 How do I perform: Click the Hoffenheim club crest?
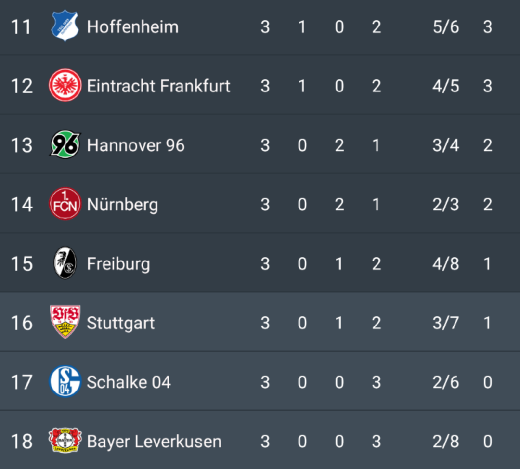pyautogui.click(x=65, y=26)
